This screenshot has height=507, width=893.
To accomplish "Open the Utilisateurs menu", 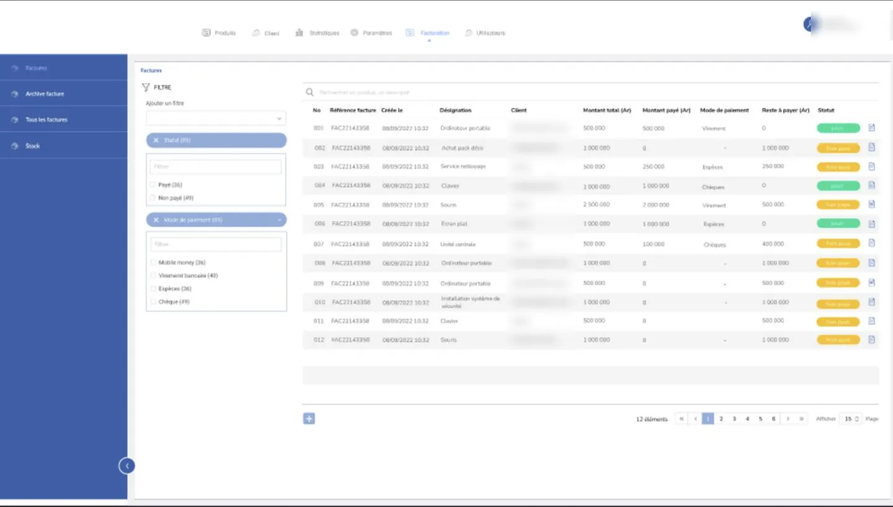I will 485,33.
